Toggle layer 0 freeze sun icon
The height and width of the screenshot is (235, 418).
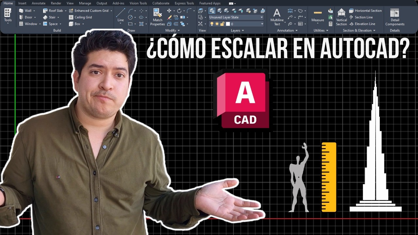[x=217, y=24]
